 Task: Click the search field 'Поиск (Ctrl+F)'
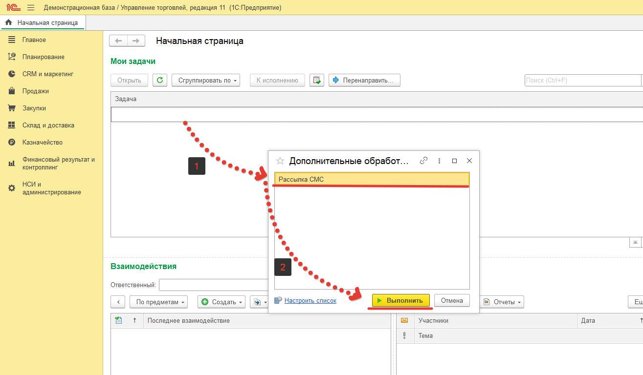pos(582,80)
